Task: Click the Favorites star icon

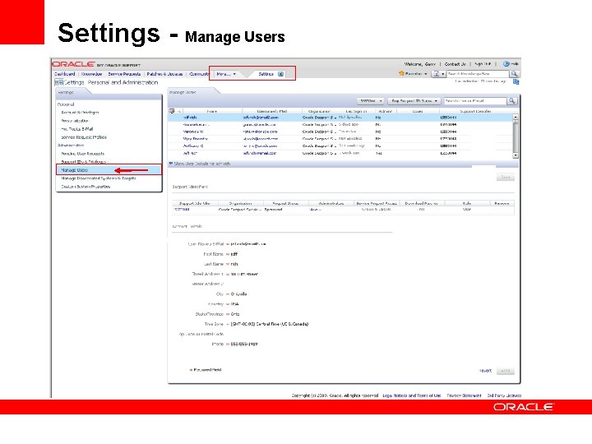Action: click(x=401, y=74)
